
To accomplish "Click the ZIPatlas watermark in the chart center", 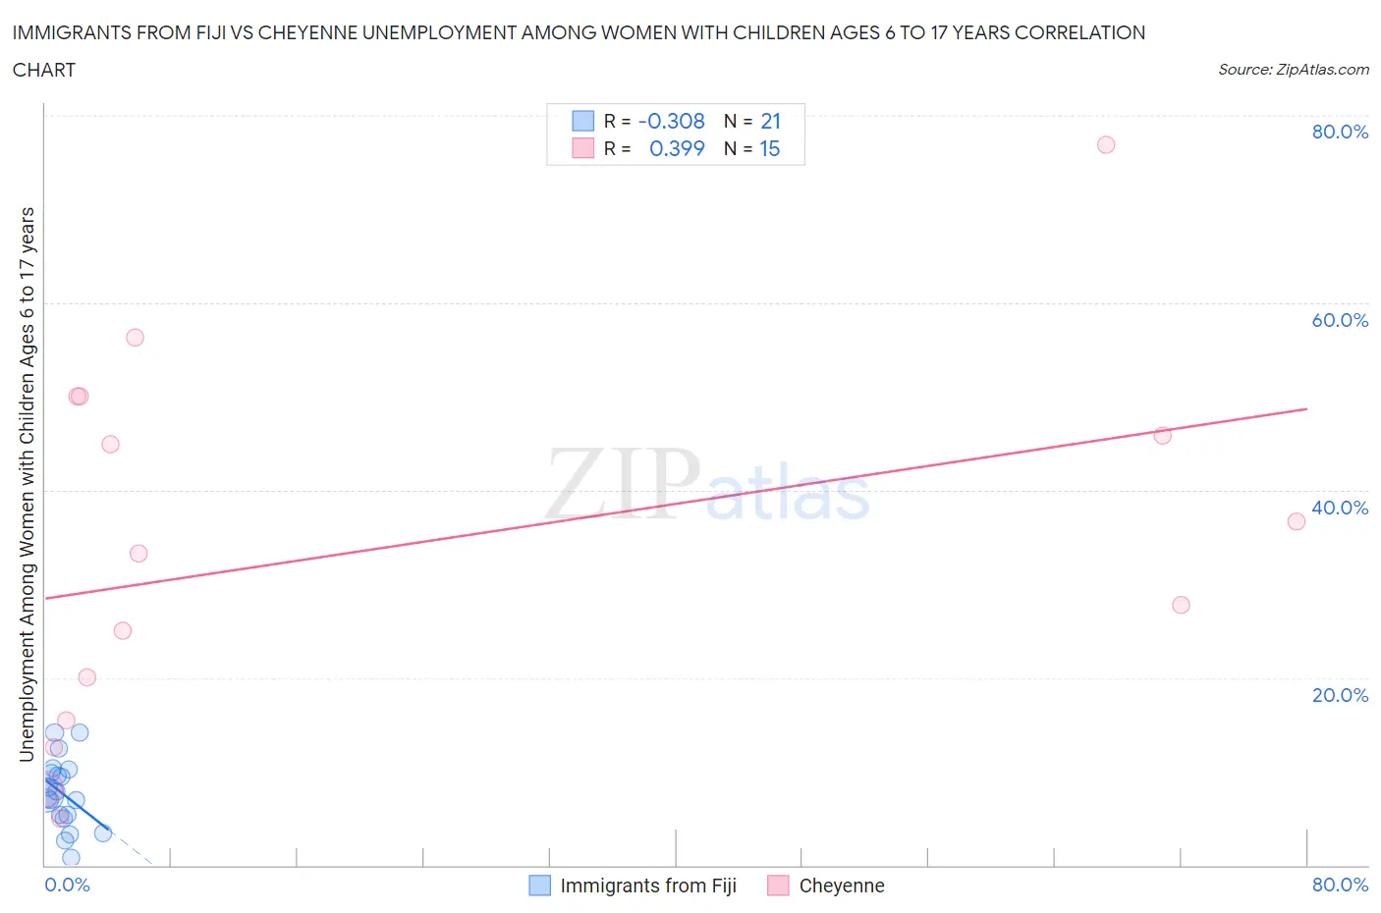I will 707,485.
